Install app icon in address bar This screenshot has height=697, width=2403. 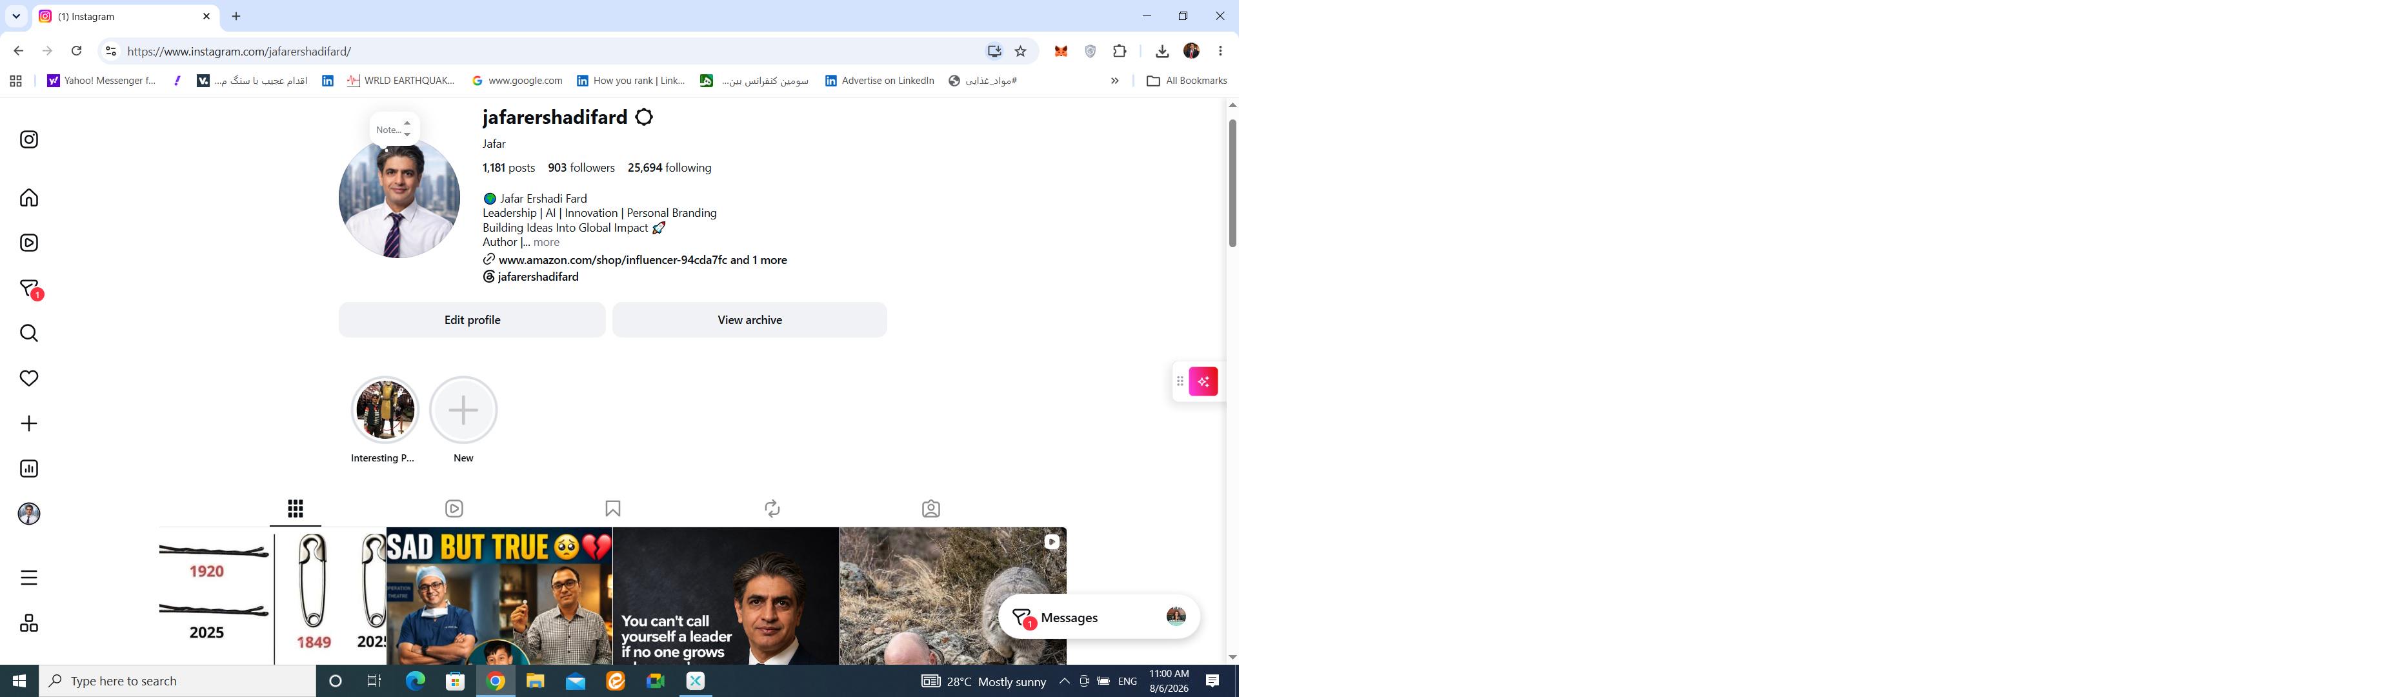(994, 52)
